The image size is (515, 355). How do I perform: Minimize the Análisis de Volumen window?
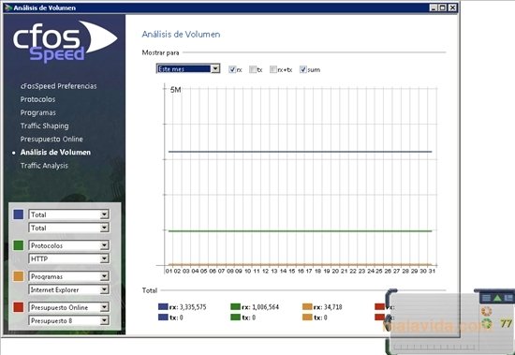point(433,7)
